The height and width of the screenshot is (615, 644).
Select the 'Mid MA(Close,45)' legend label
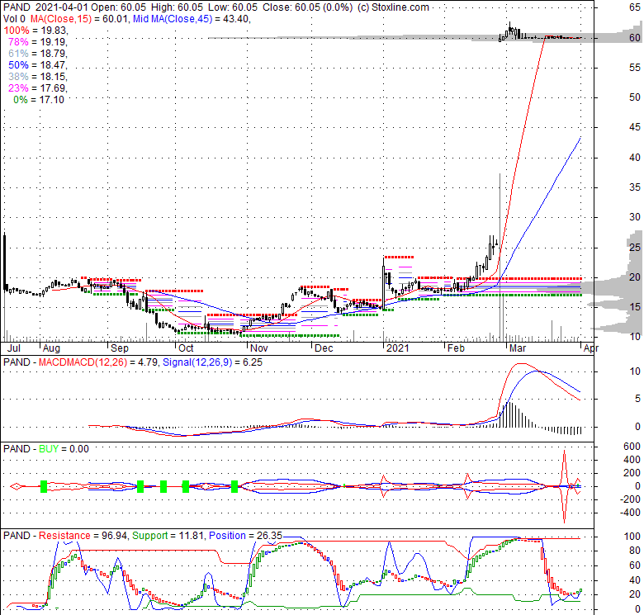pos(174,19)
